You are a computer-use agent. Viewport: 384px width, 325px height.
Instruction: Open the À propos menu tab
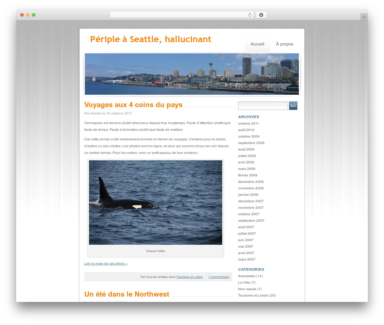pos(284,44)
